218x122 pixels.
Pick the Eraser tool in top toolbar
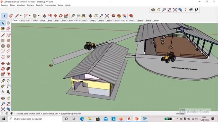(x=11, y=16)
